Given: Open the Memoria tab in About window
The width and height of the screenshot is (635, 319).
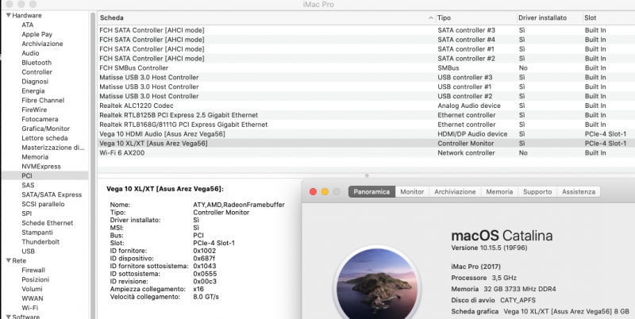Looking at the screenshot, I should (499, 192).
